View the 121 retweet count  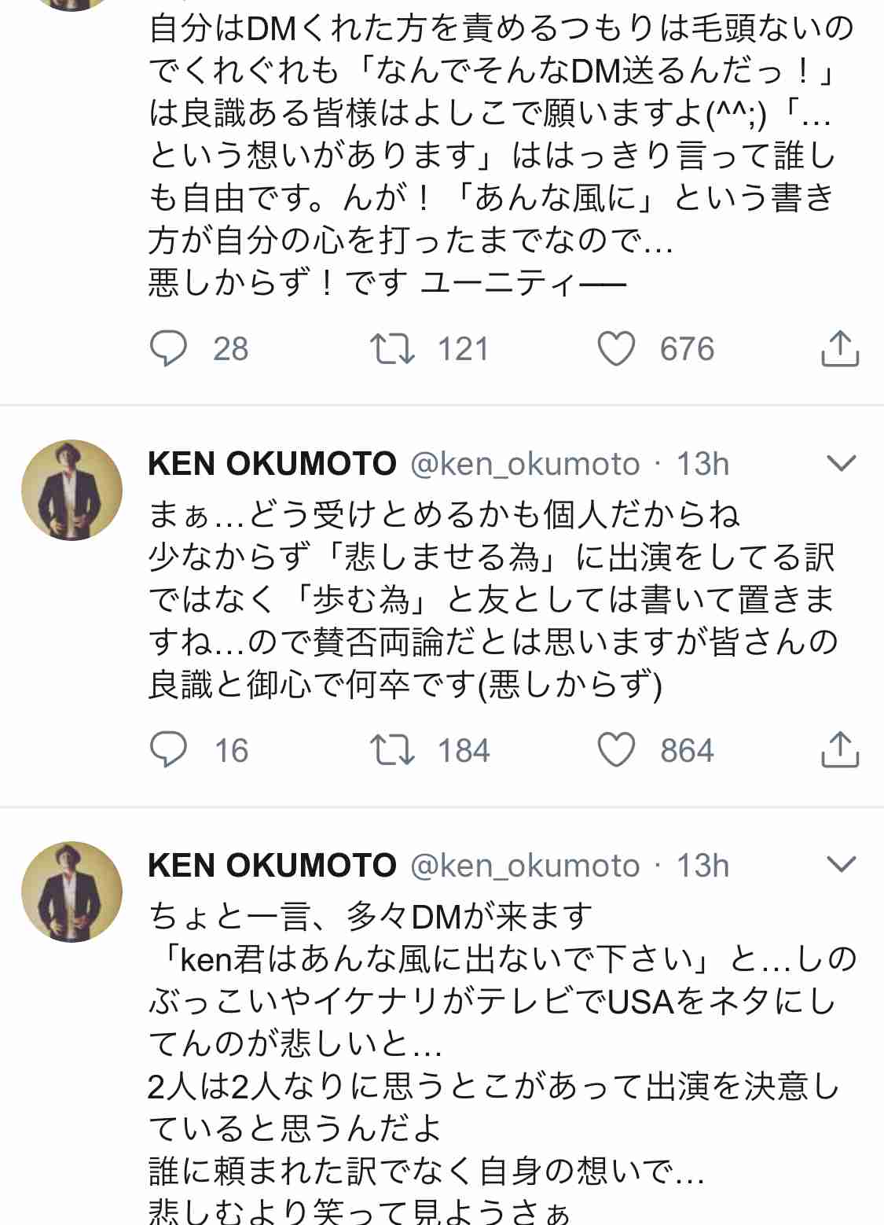coord(464,349)
